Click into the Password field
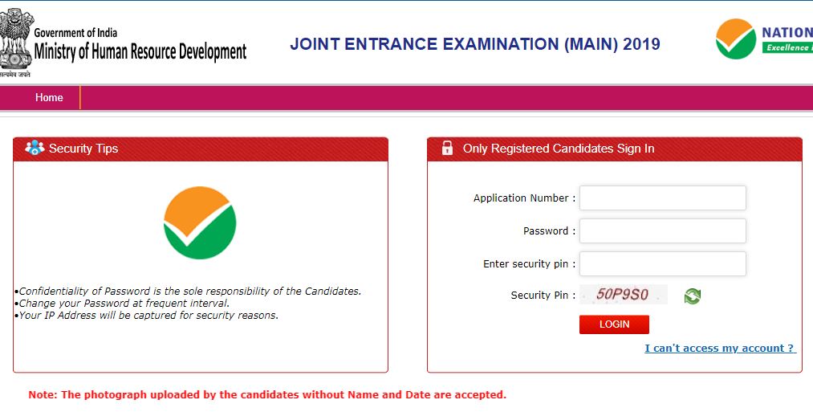Image resolution: width=813 pixels, height=412 pixels. [662, 231]
